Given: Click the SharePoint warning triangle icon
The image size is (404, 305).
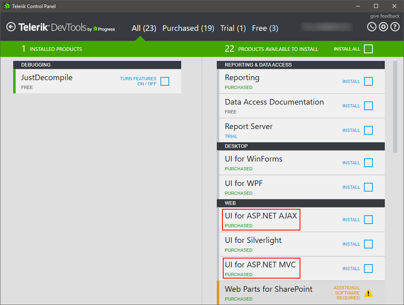Looking at the screenshot, I should 368,293.
